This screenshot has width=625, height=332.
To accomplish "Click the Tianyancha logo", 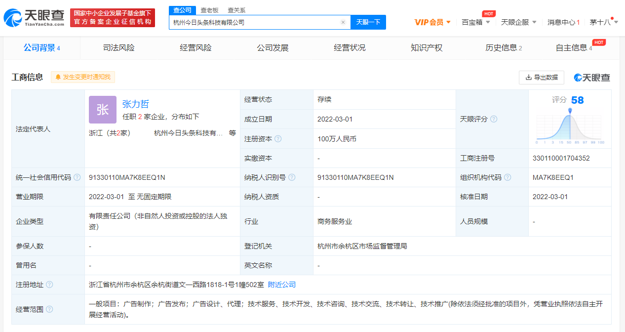I will tap(34, 18).
